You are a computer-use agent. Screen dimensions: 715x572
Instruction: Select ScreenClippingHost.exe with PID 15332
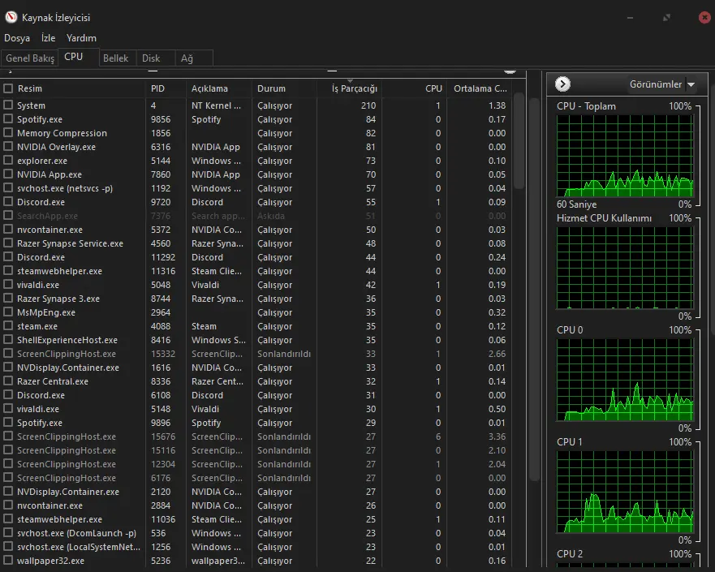click(256, 354)
